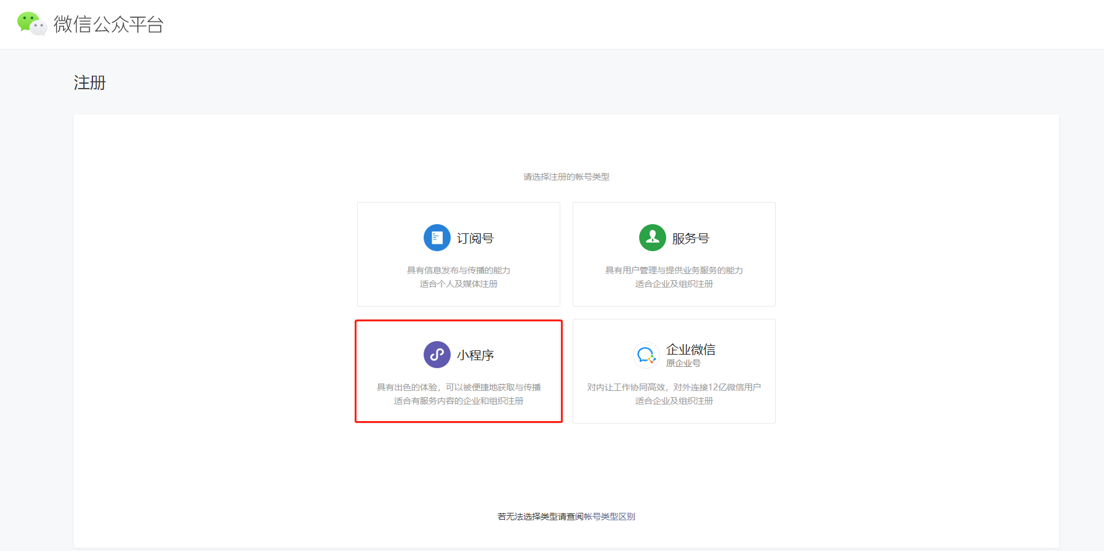
Task: Click the 注册 page heading
Action: [90, 82]
